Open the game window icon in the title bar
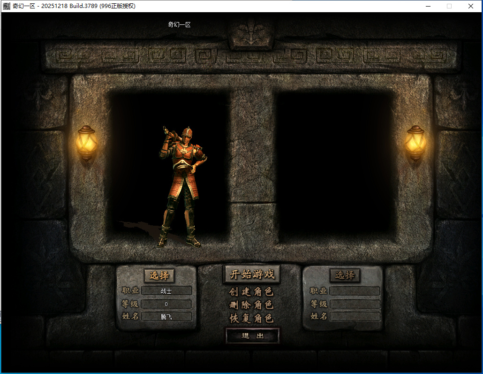Image resolution: width=483 pixels, height=374 pixels. coord(7,6)
